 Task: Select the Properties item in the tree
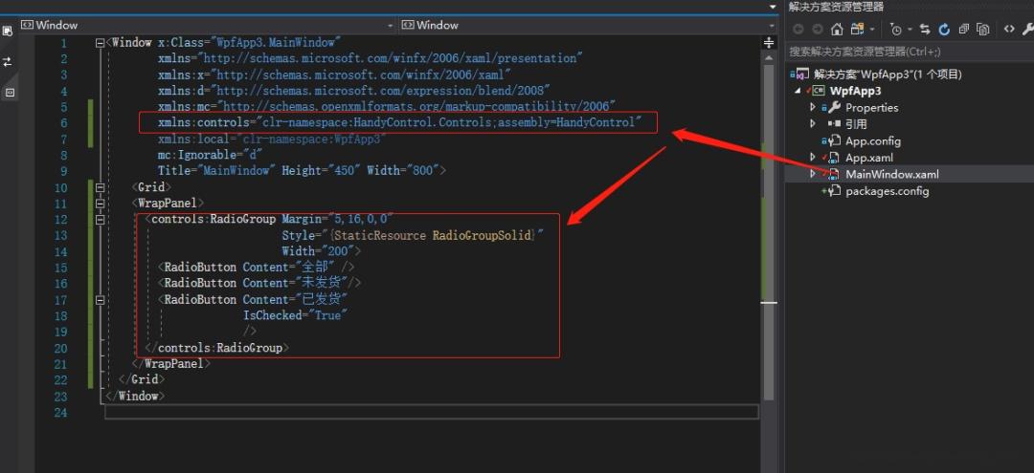pyautogui.click(x=871, y=107)
